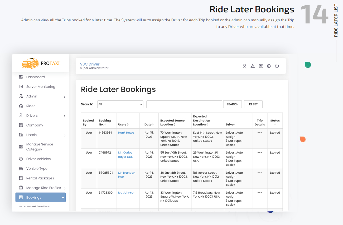This screenshot has width=343, height=225.
Task: Click the Server Monitoring chart icon
Action: pyautogui.click(x=21, y=87)
